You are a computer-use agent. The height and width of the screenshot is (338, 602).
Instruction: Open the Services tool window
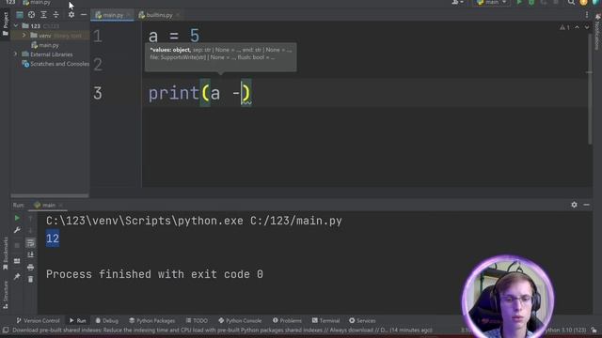click(362, 321)
